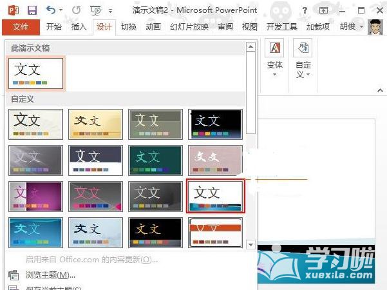Open the 幻灯片放映 tab
This screenshot has width=387, height=290.
coord(189,26)
